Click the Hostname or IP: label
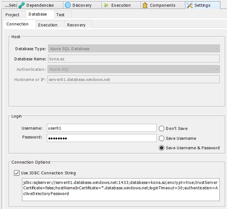Image resolution: width=227 pixels, height=209 pixels. (x=30, y=79)
